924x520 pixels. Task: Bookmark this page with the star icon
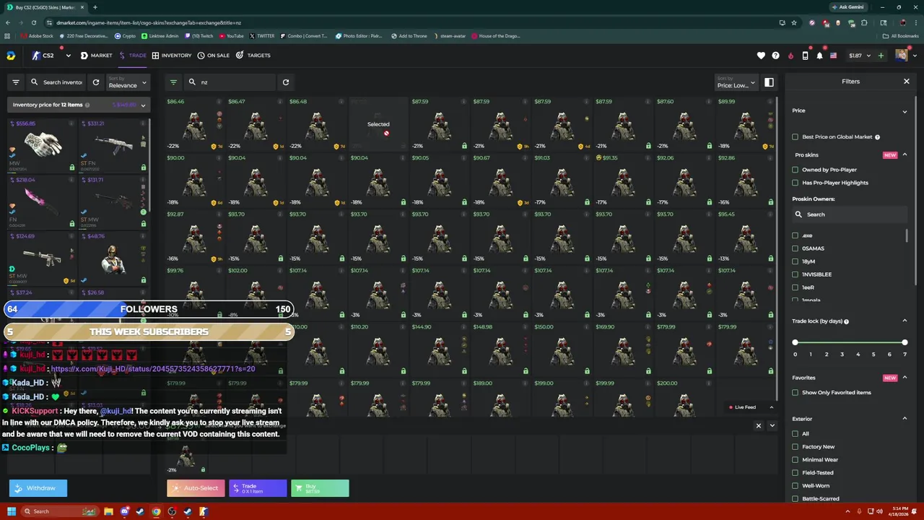[x=793, y=22]
